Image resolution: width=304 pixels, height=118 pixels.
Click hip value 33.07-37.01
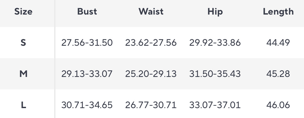(215, 105)
